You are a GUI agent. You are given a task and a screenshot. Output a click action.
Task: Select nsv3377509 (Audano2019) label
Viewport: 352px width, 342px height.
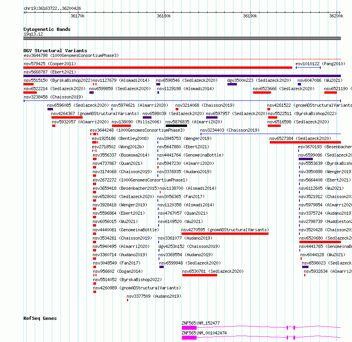154,296
